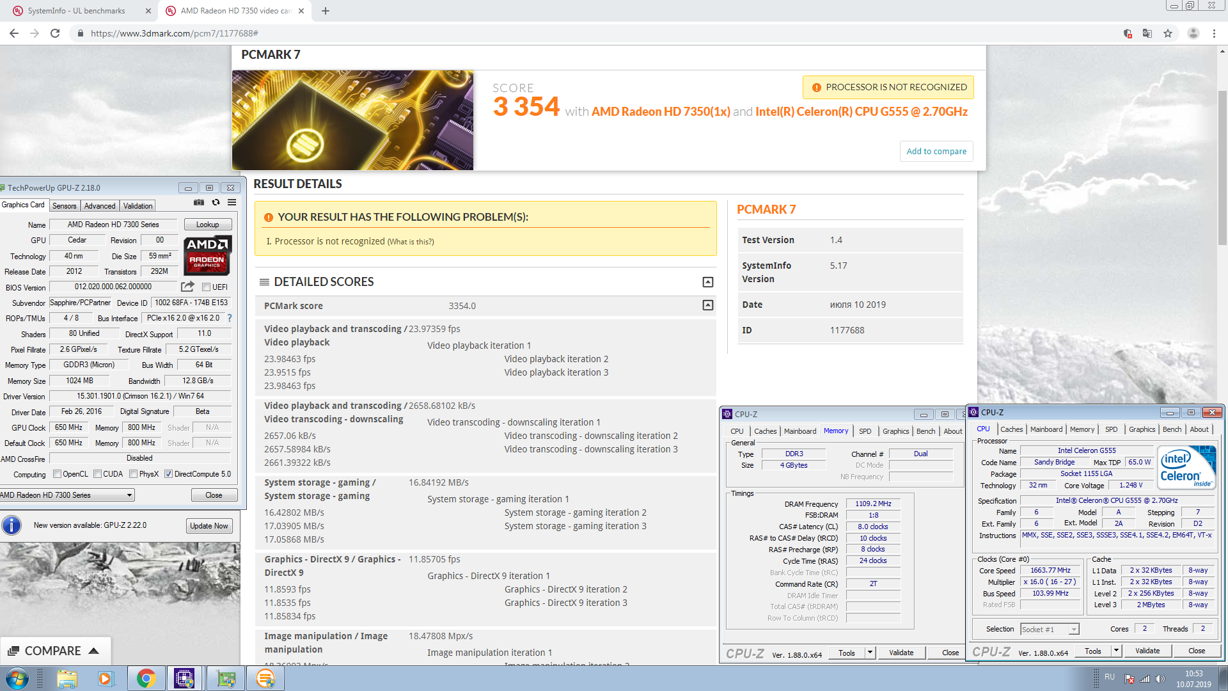Image resolution: width=1228 pixels, height=691 pixels.
Task: Open the Chrome profile avatar menu
Action: point(1193,33)
